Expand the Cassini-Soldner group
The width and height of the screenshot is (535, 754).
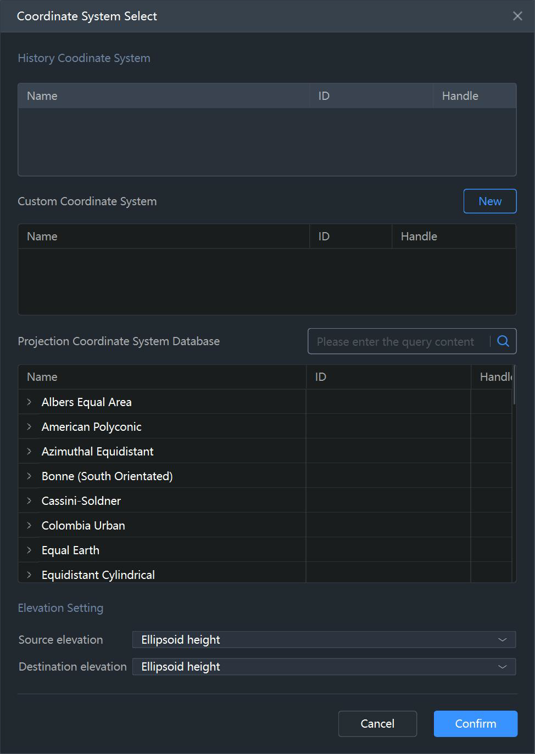click(29, 500)
